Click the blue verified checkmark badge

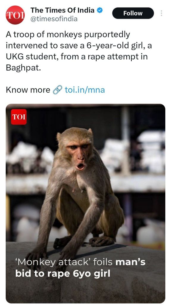[100, 10]
